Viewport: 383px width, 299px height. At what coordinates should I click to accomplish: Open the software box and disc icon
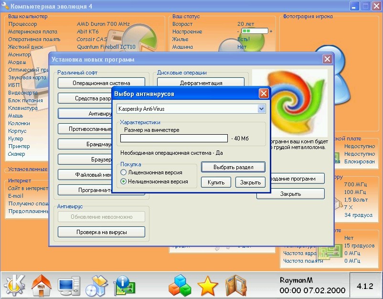97,286
